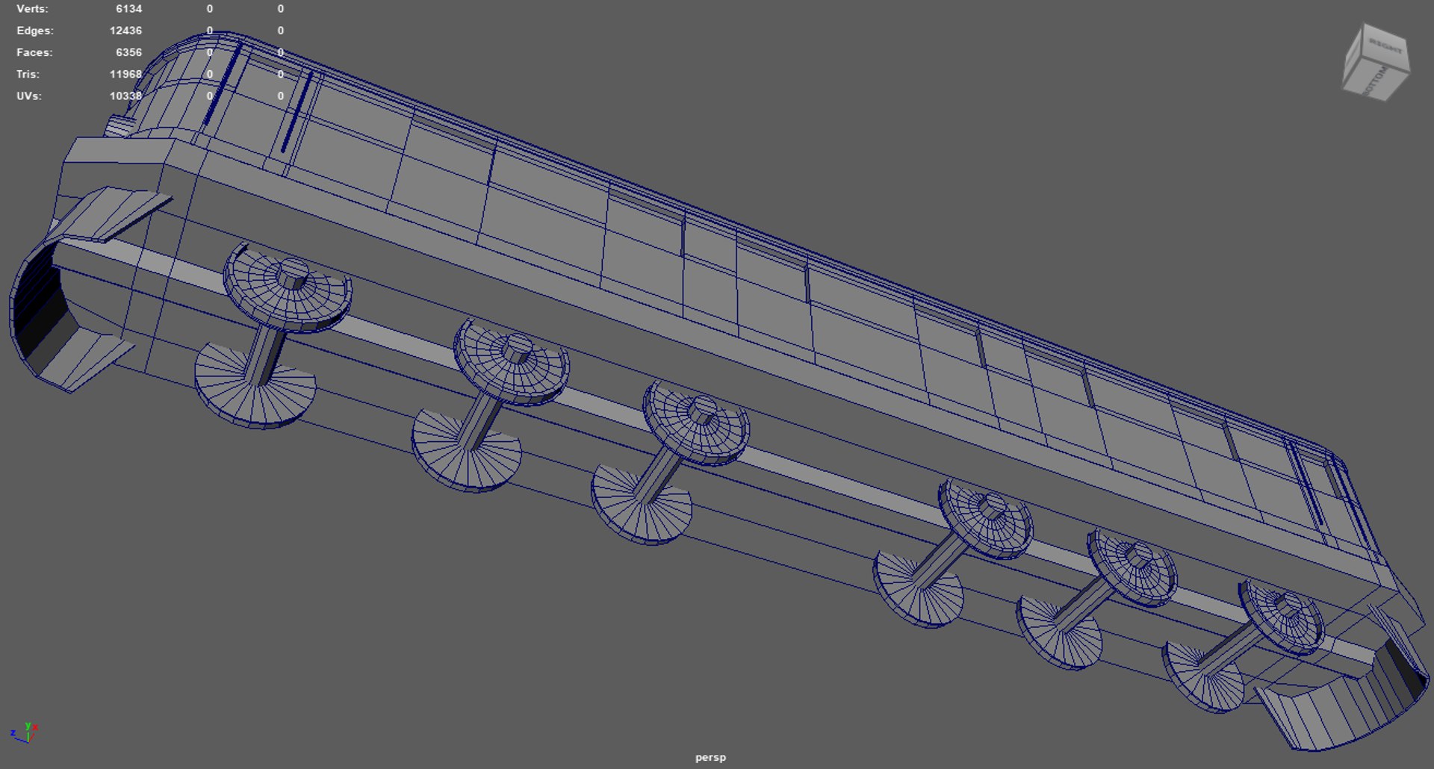Click the ViewCube in the viewport corner
This screenshot has height=769, width=1434.
coord(1376,62)
